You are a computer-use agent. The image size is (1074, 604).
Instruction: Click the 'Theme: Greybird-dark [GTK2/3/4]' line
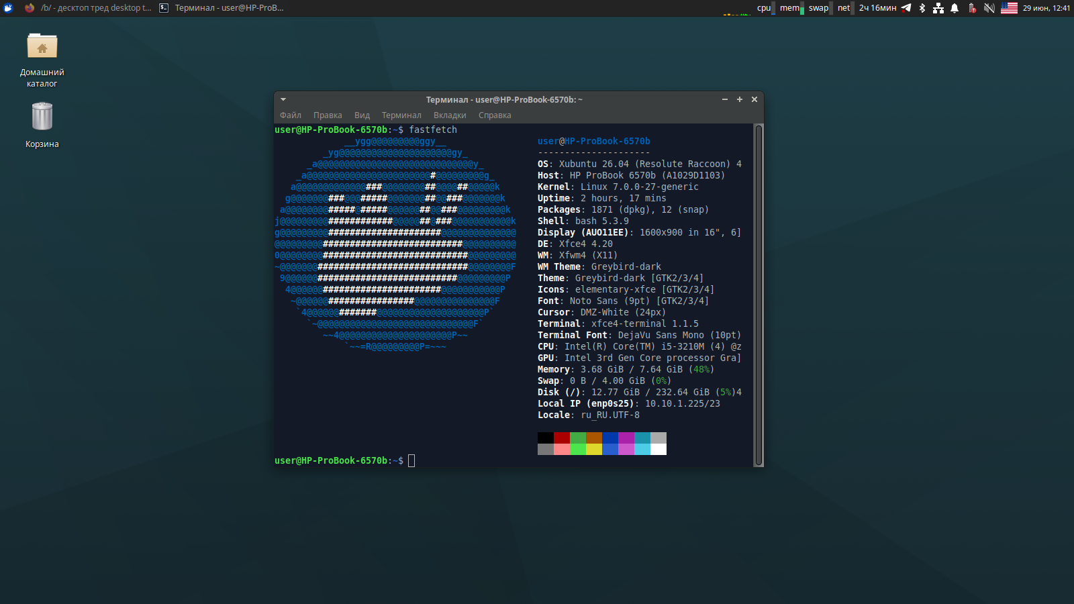click(621, 279)
